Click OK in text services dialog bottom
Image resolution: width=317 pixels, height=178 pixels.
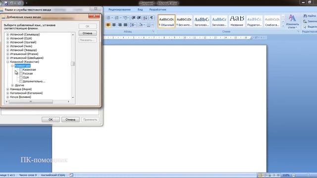[x=51, y=120]
